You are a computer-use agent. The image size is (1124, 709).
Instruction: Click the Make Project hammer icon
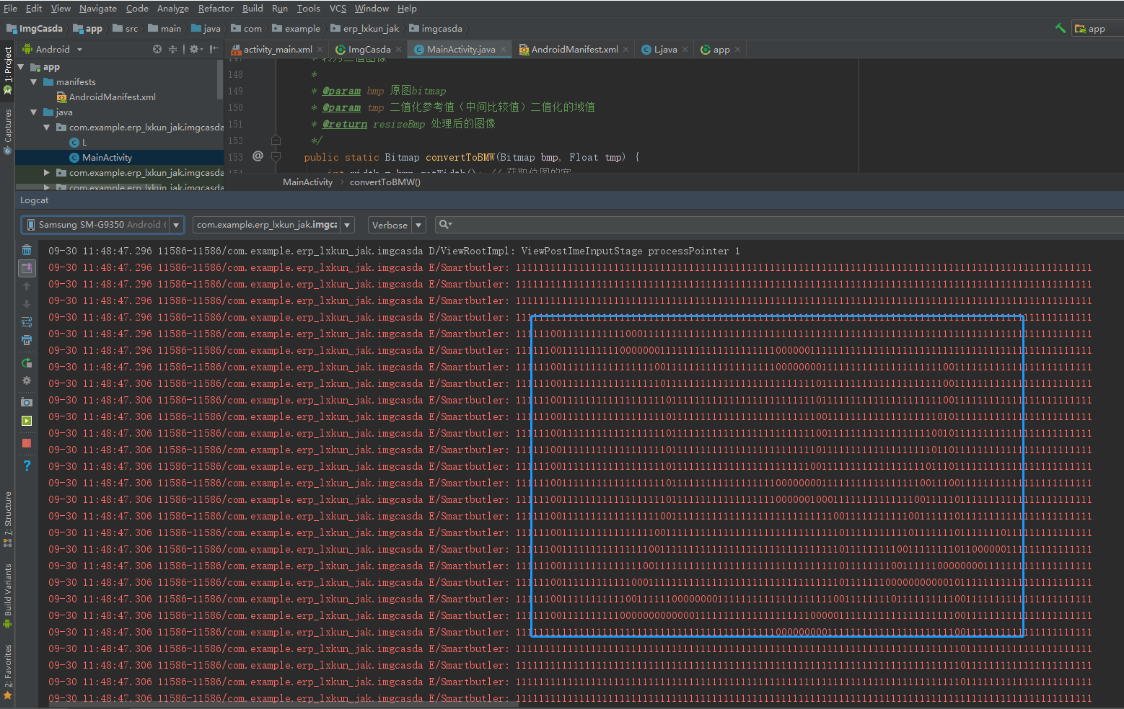(1060, 28)
